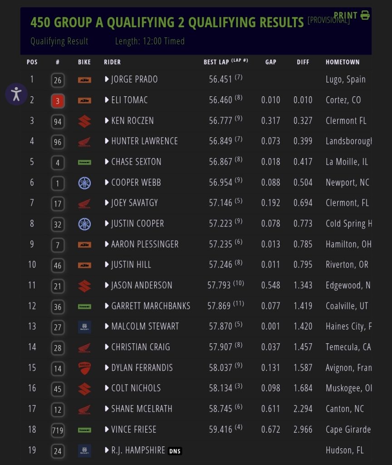Click the HOMETOWN column header
392x465 pixels.
pos(343,62)
